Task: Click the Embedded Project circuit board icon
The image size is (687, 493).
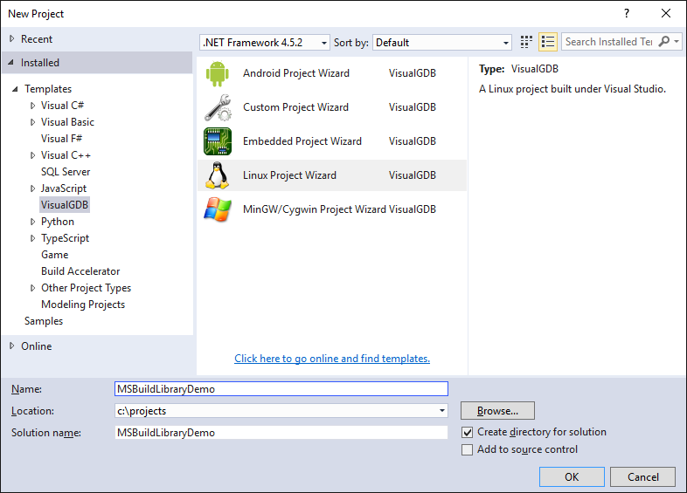Action: tap(218, 141)
